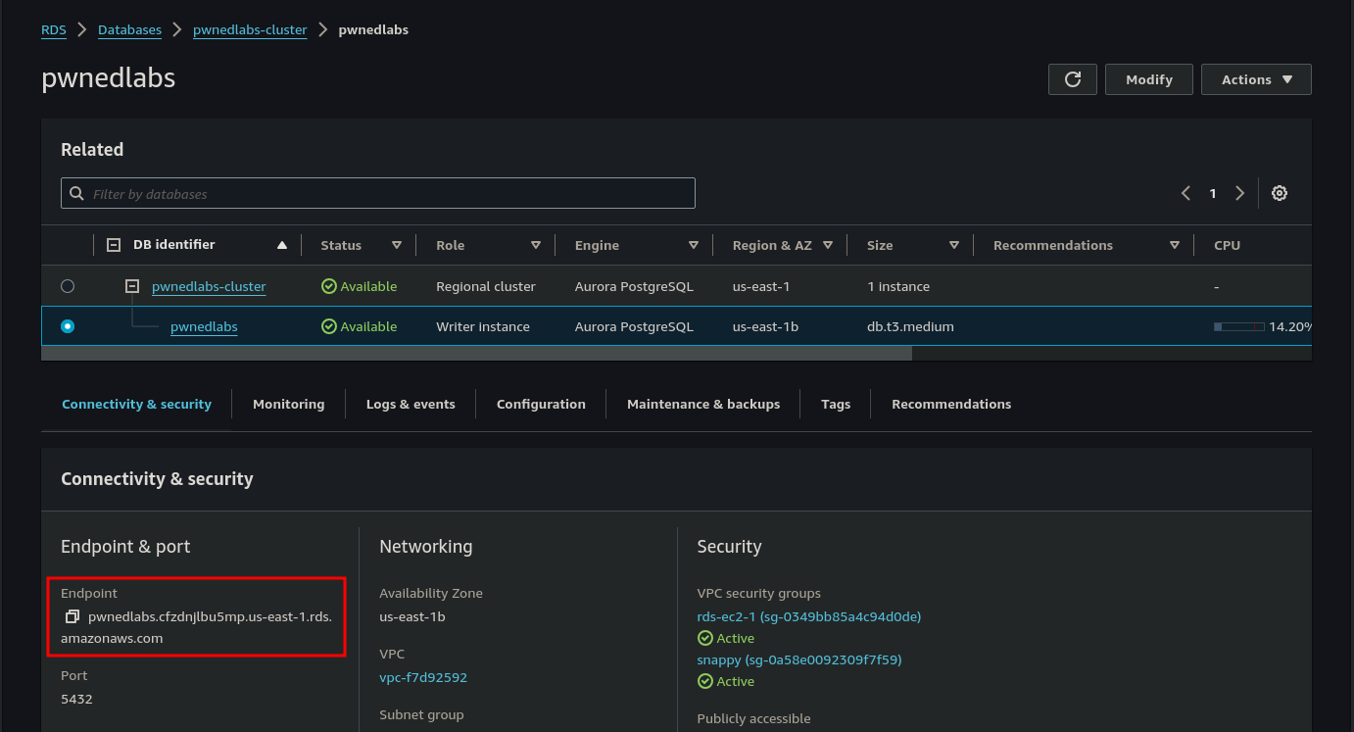Click the Status column sort arrow
The image size is (1354, 732).
click(x=397, y=245)
